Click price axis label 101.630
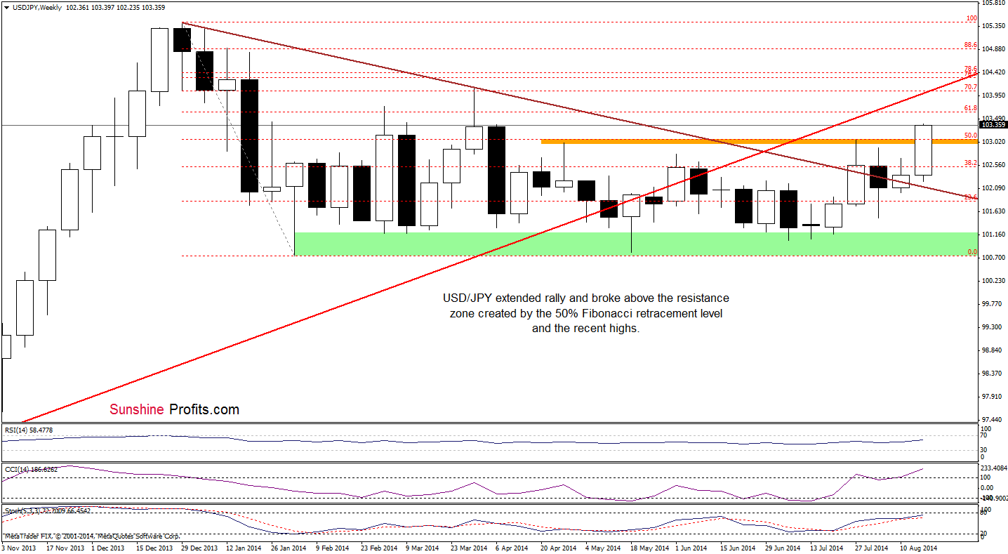The height and width of the screenshot is (554, 1008). [x=993, y=211]
